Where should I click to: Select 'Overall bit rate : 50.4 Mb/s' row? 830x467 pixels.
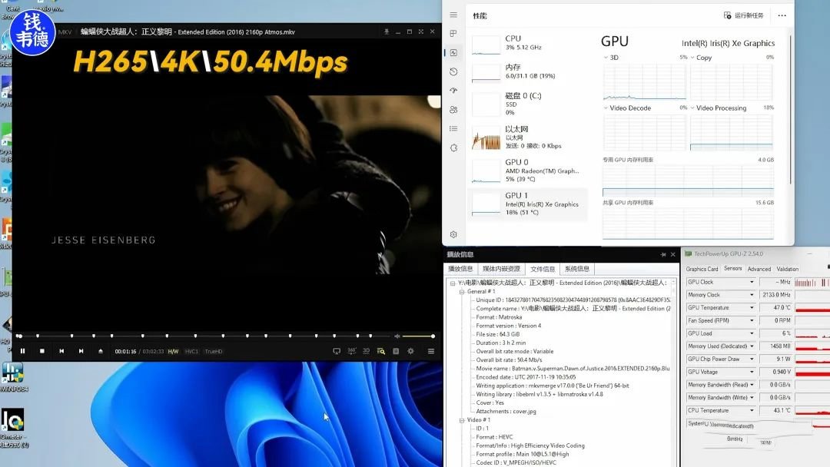pyautogui.click(x=509, y=360)
